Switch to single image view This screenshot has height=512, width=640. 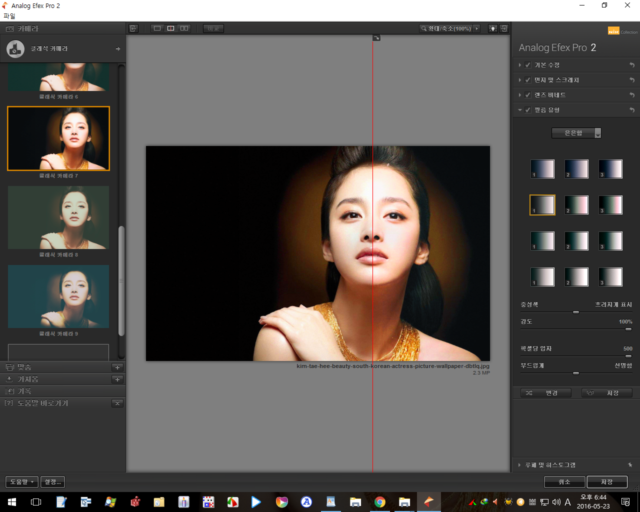click(157, 28)
